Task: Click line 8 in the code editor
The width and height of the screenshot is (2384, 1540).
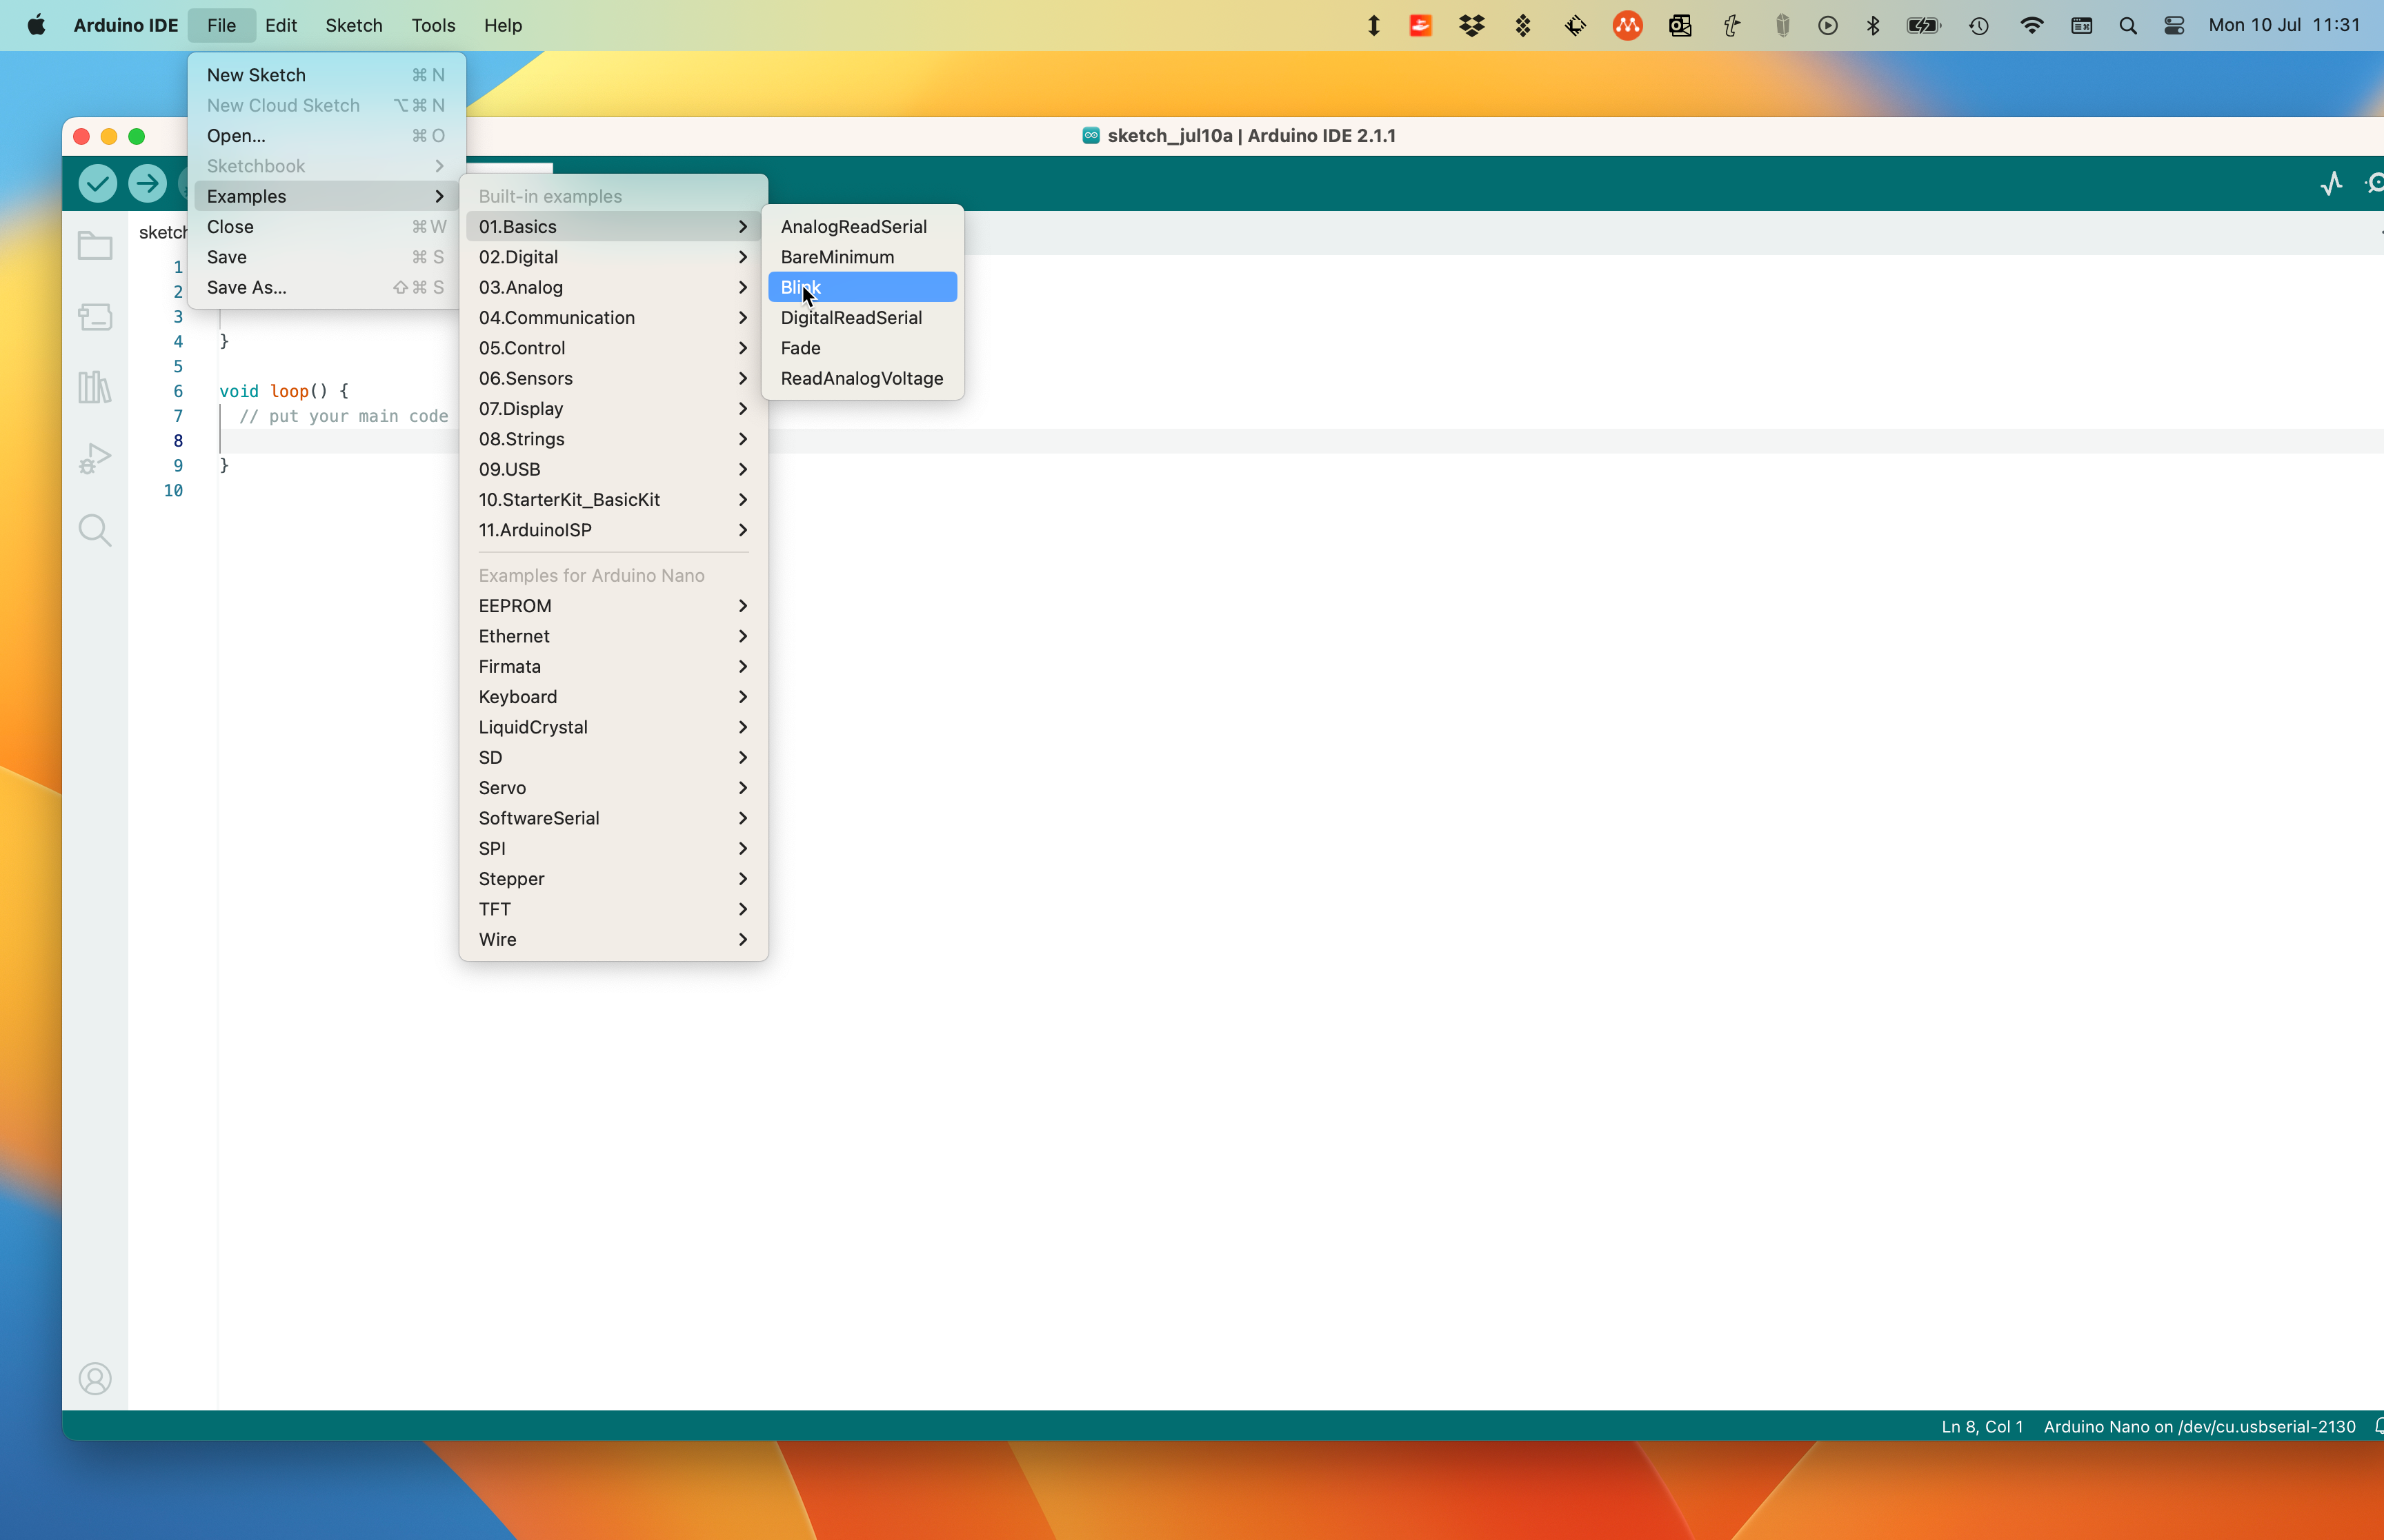Action: coord(1300,441)
